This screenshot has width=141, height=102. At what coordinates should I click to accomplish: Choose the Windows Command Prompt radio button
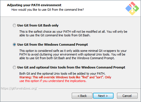pos(14,45)
